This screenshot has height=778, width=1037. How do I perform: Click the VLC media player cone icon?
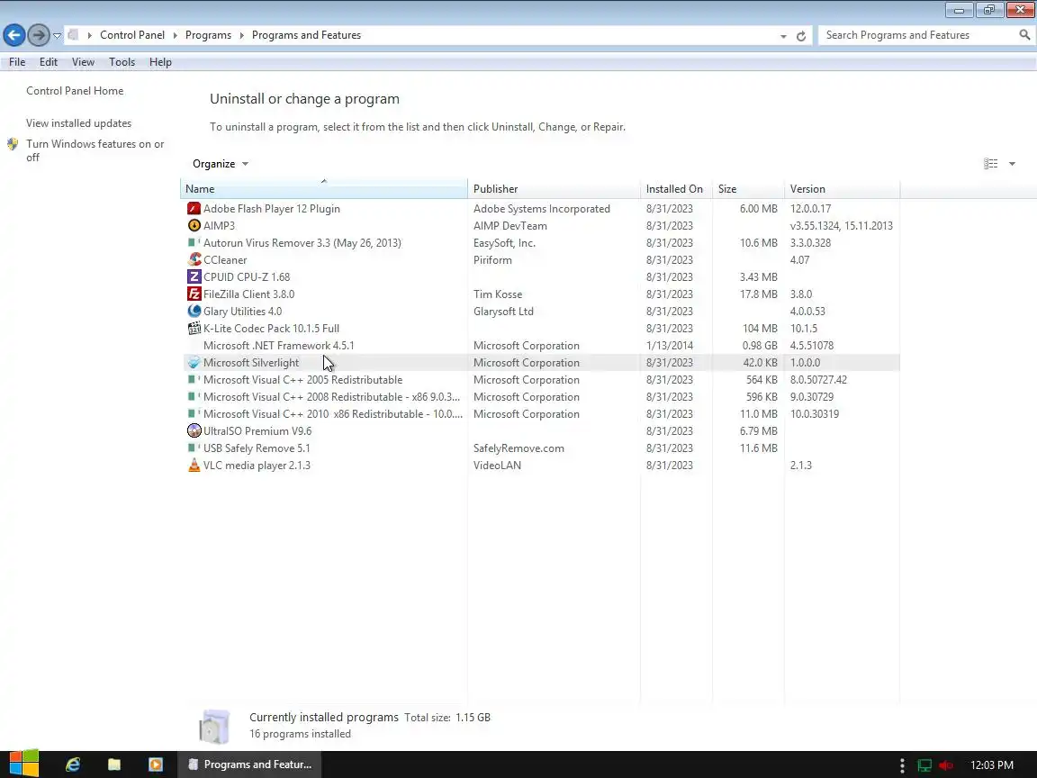click(x=194, y=465)
